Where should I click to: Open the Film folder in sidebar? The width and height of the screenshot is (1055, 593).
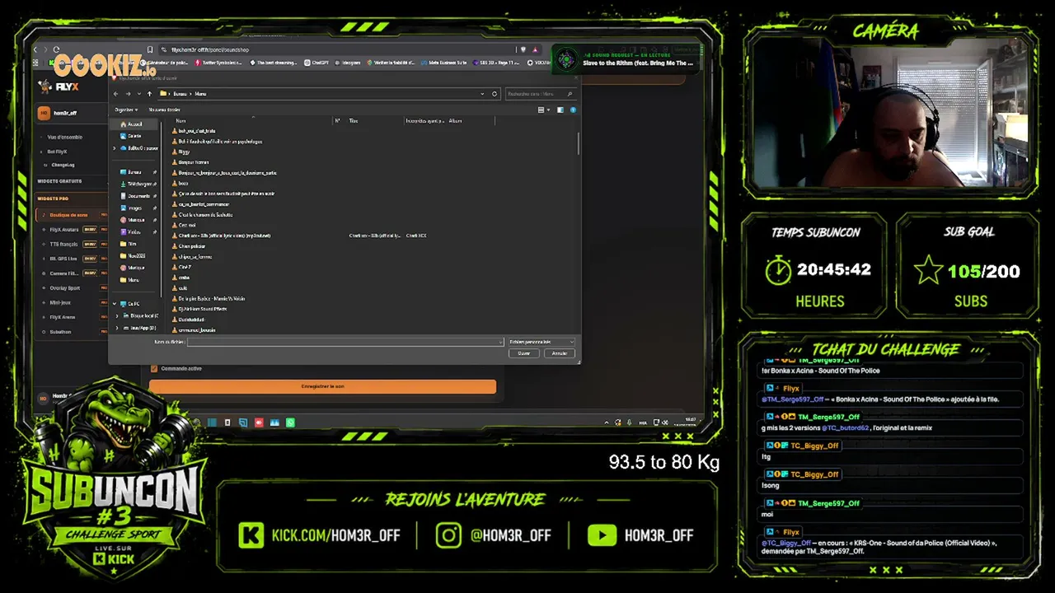[x=129, y=244]
